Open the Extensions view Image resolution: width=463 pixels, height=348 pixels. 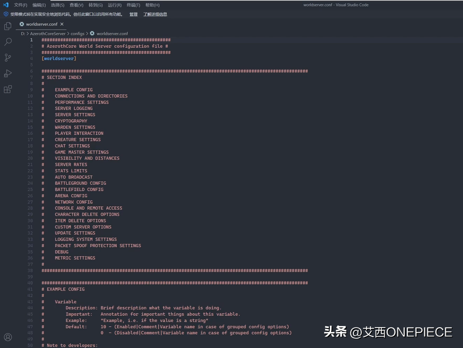tap(8, 90)
